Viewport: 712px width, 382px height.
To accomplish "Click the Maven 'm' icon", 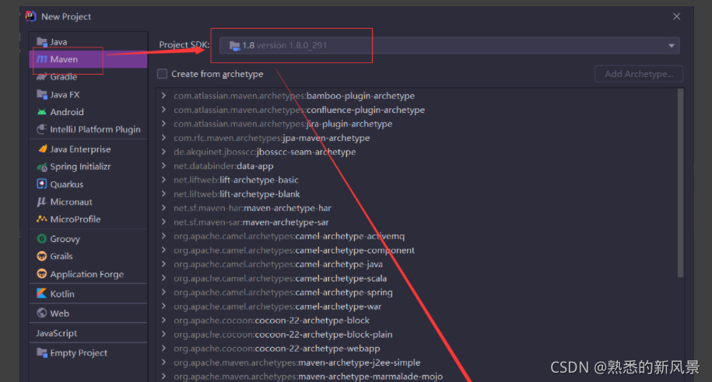I will pos(42,59).
